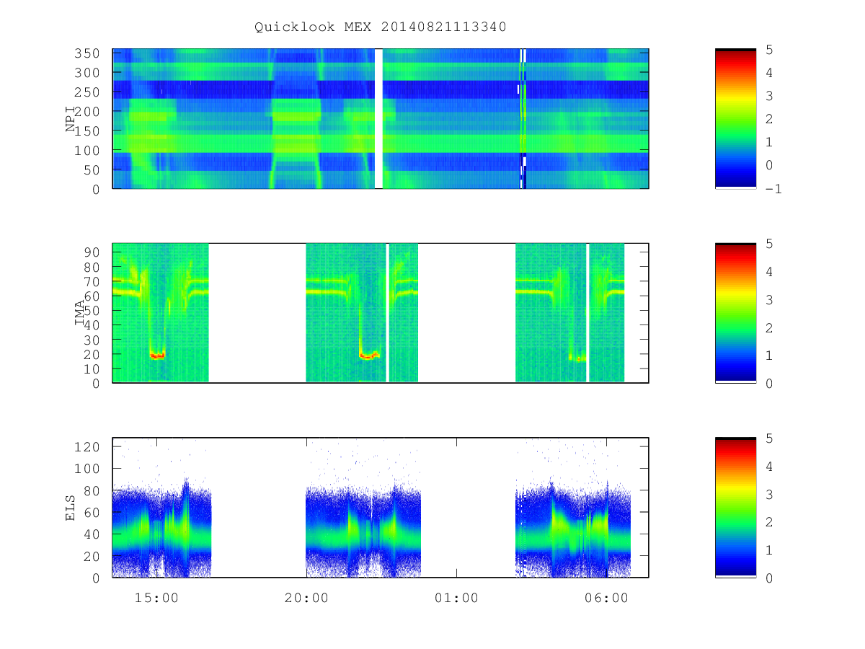Image resolution: width=865 pixels, height=649 pixels.
Task: Click the 15:00 time tick label
Action: coord(156,598)
